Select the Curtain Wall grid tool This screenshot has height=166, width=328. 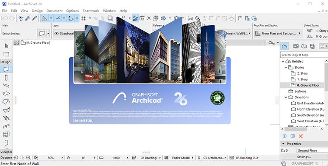pos(6,134)
